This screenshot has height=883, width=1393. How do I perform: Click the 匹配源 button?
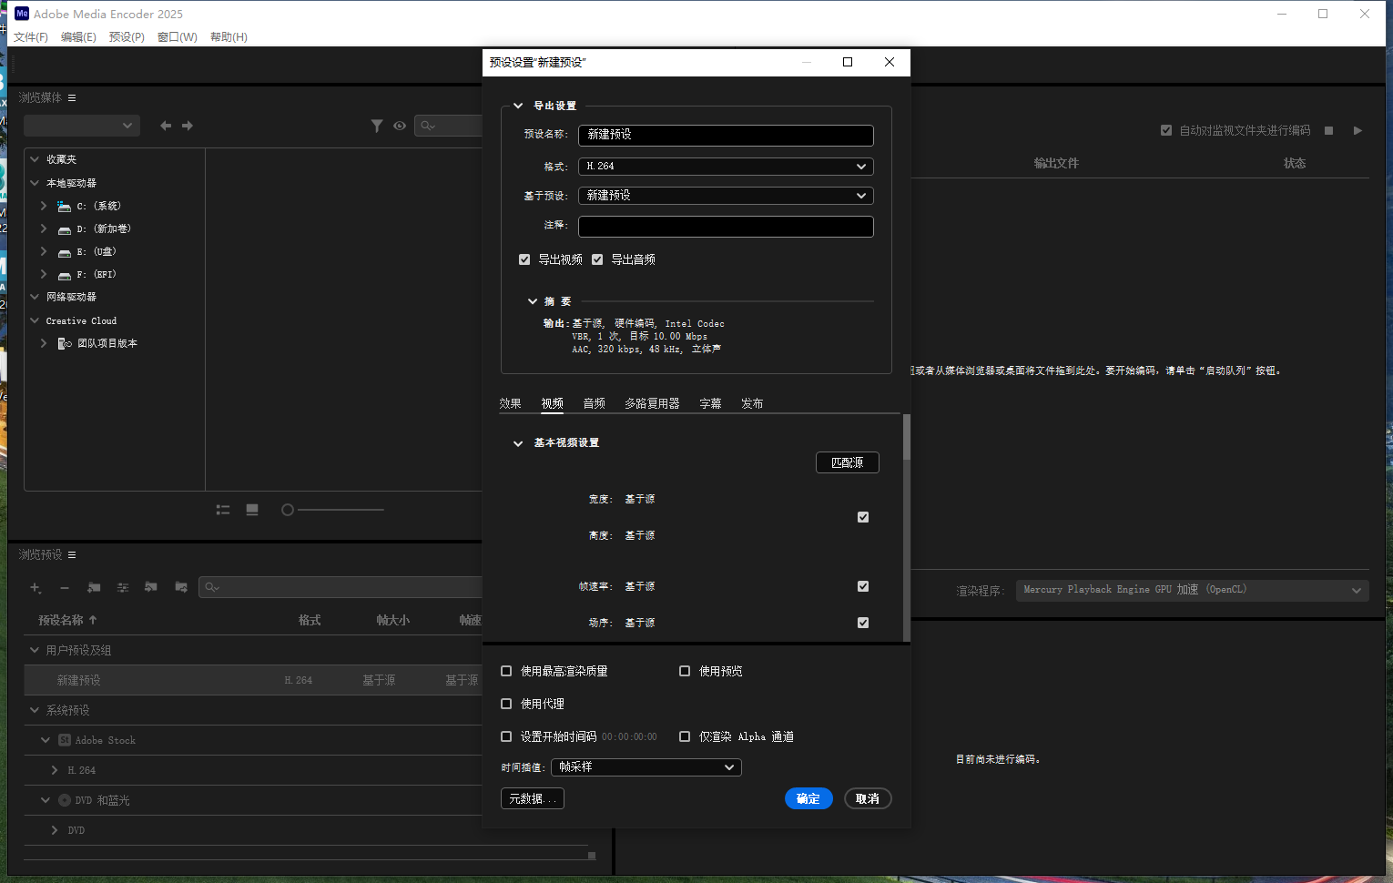(x=848, y=462)
